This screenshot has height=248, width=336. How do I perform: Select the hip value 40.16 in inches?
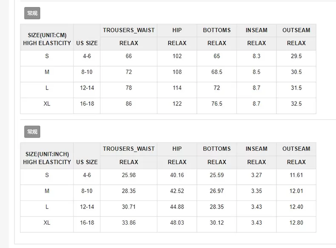click(177, 175)
